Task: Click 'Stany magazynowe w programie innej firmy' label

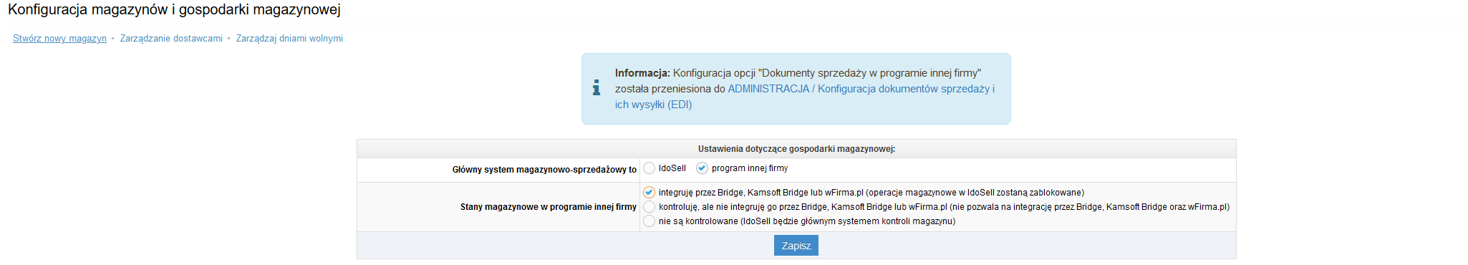Action: tap(549, 207)
